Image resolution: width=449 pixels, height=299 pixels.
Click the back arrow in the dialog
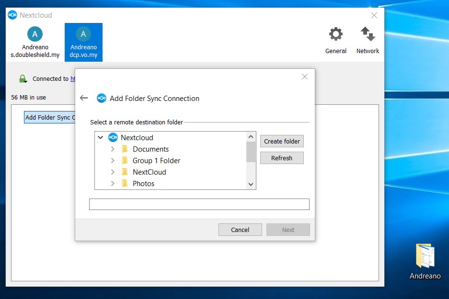tap(84, 98)
